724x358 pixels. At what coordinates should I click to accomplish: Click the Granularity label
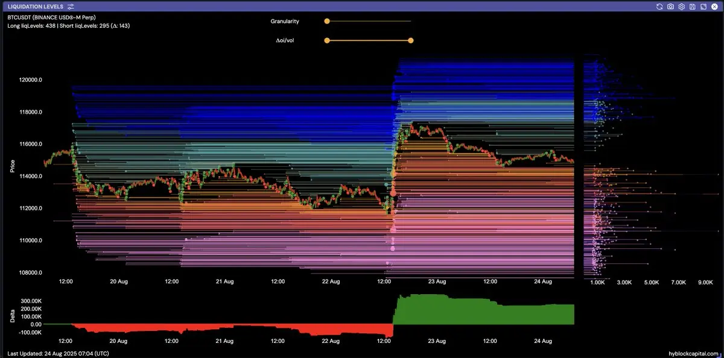point(285,21)
